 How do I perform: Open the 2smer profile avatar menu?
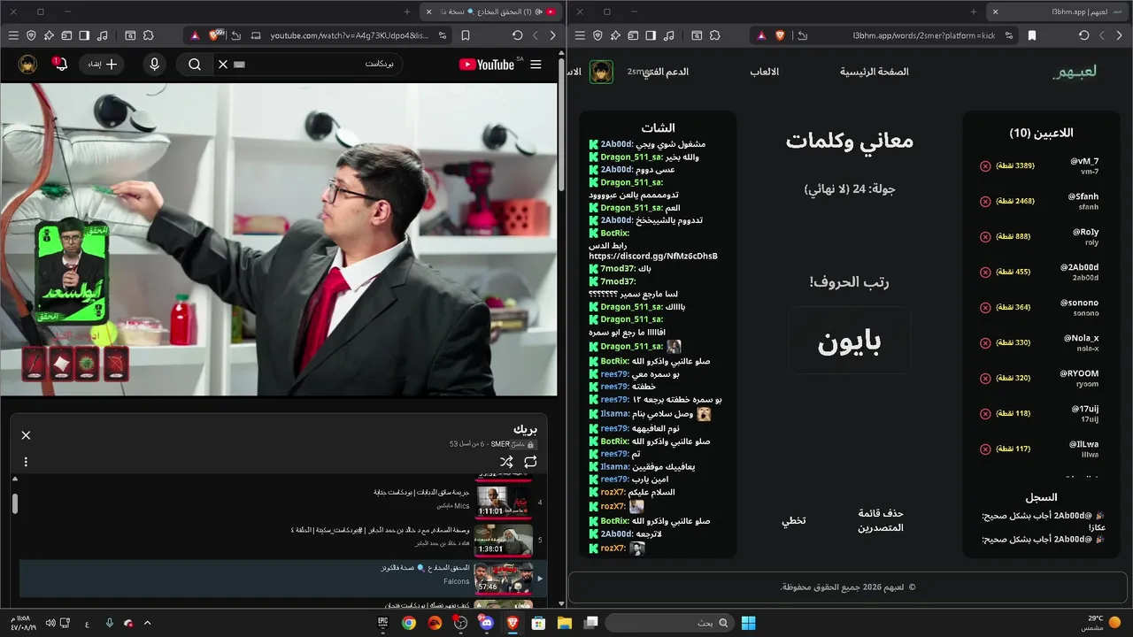pyautogui.click(x=601, y=72)
